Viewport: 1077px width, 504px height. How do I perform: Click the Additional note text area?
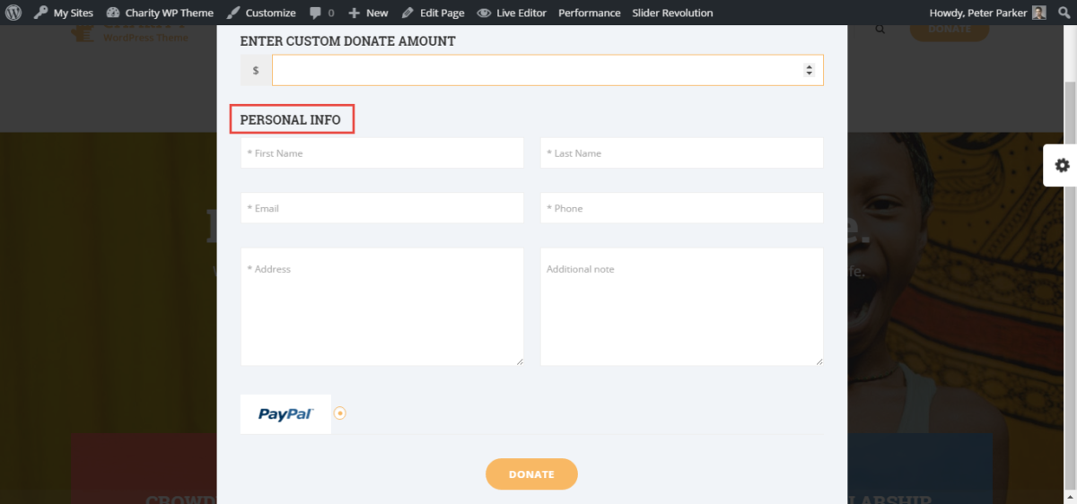(x=681, y=307)
